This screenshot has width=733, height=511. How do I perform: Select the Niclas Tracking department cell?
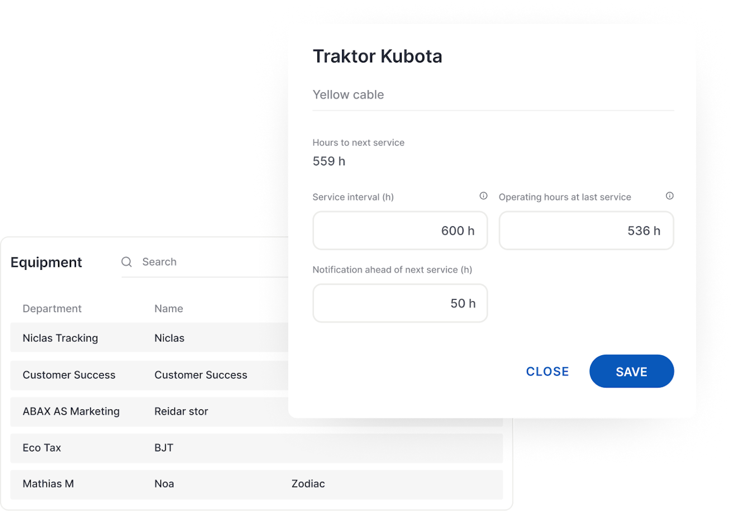60,338
